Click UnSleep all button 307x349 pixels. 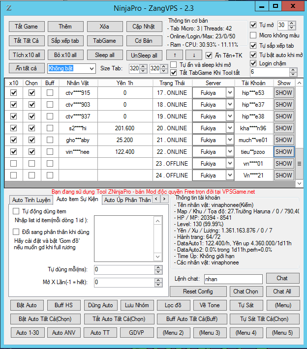144,55
